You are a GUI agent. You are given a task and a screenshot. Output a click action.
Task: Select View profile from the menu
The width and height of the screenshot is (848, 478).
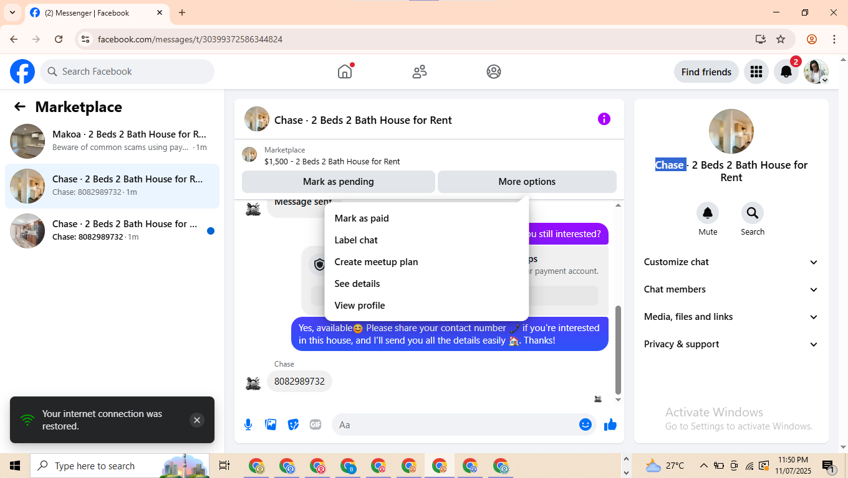click(x=426, y=306)
